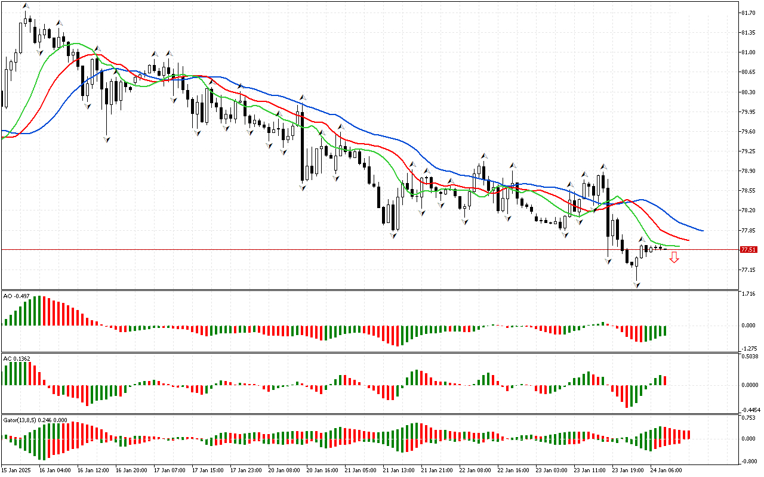Screen dimensions: 764x477
Task: Pick the 20 Jan 08:00 time label
Action: tap(284, 470)
